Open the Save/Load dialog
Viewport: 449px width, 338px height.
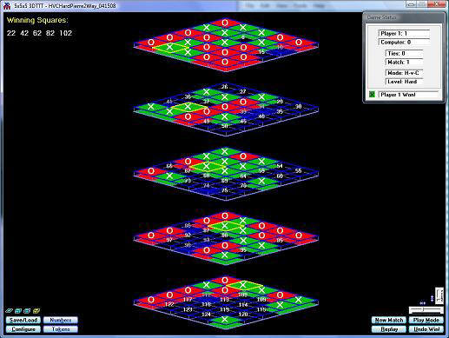click(x=23, y=320)
